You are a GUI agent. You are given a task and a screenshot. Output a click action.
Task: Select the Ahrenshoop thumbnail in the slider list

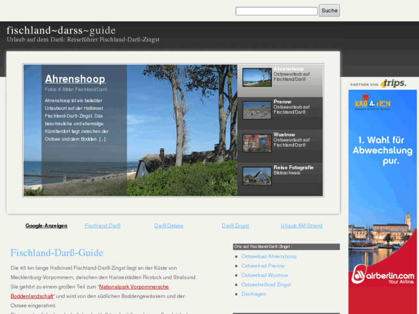tap(257, 77)
